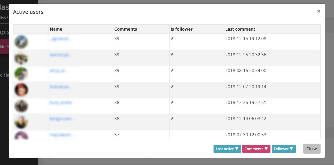Sort by follower using the Follower button
Viewport: 334px width, 165px height.
[x=283, y=149]
